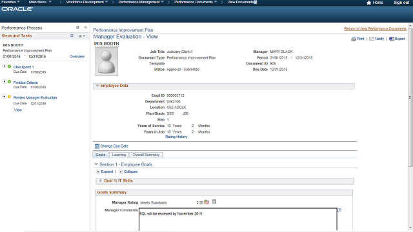Click the green status icon for Checkpoint 1
Viewport: 413px width, 232px height.
click(x=10, y=66)
